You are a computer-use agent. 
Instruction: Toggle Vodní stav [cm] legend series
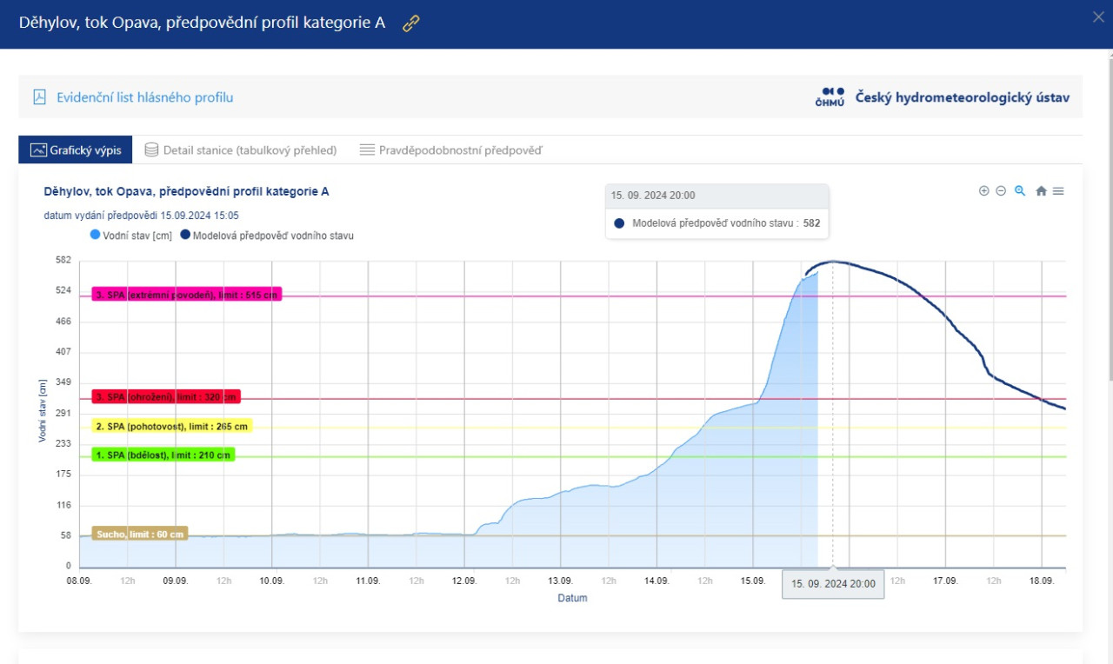[x=130, y=235]
